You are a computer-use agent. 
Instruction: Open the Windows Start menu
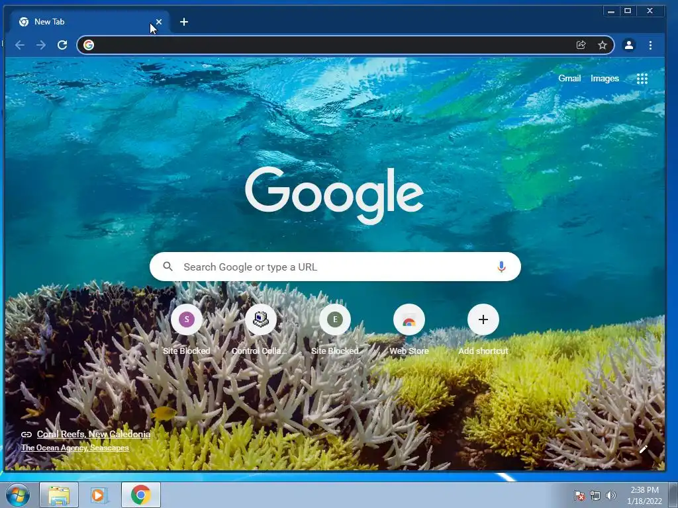(18, 495)
